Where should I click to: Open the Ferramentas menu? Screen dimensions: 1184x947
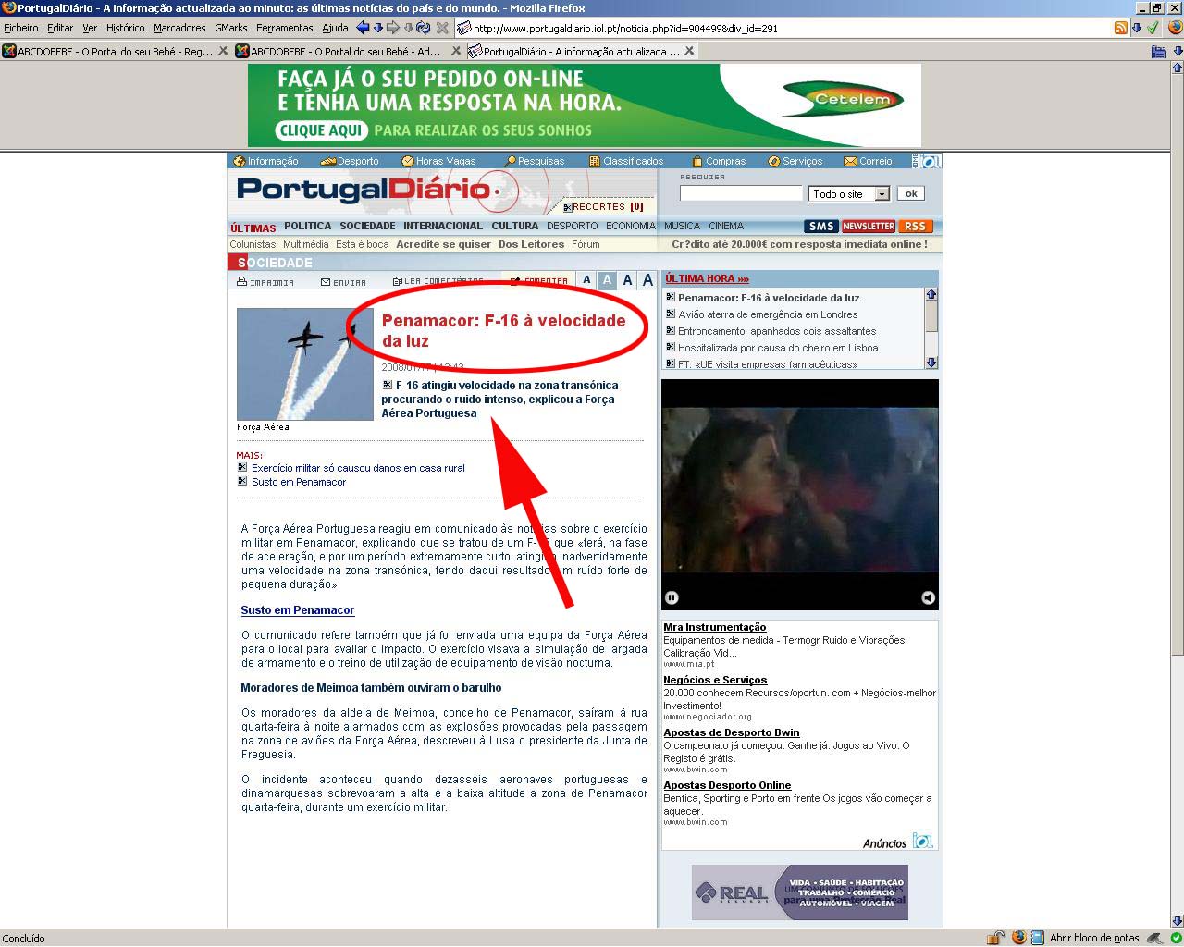tap(285, 28)
